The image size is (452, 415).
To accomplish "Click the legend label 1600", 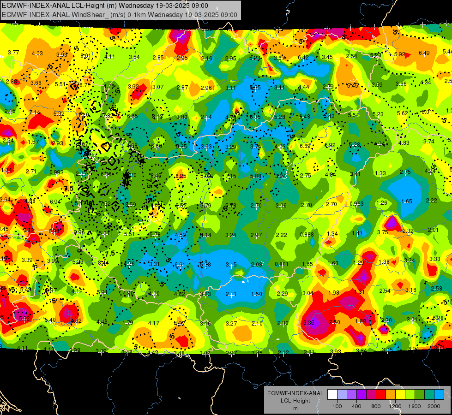I will pos(415,406).
